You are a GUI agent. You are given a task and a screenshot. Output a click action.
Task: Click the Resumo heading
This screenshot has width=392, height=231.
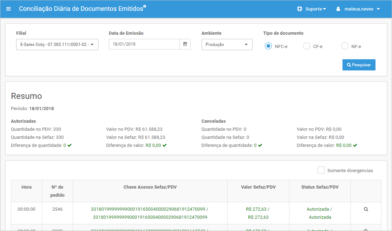click(x=26, y=96)
